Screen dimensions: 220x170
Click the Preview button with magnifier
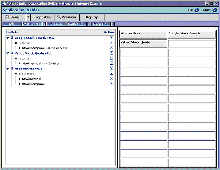(67, 17)
